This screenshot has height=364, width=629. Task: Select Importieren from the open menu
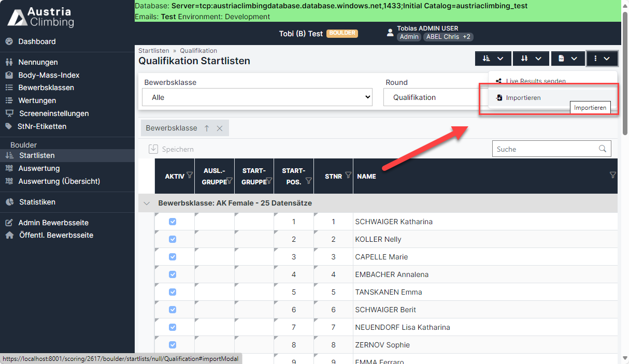click(523, 98)
